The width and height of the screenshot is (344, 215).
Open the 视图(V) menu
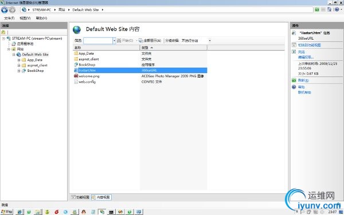[25, 18]
